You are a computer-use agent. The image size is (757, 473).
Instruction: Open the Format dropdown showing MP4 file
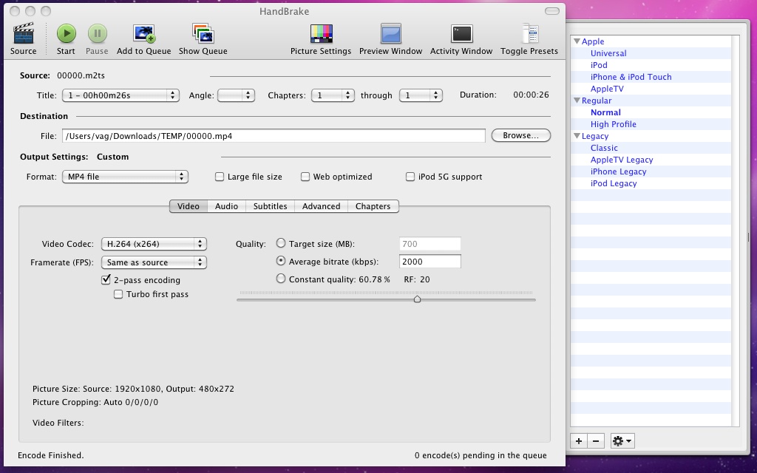pos(125,177)
